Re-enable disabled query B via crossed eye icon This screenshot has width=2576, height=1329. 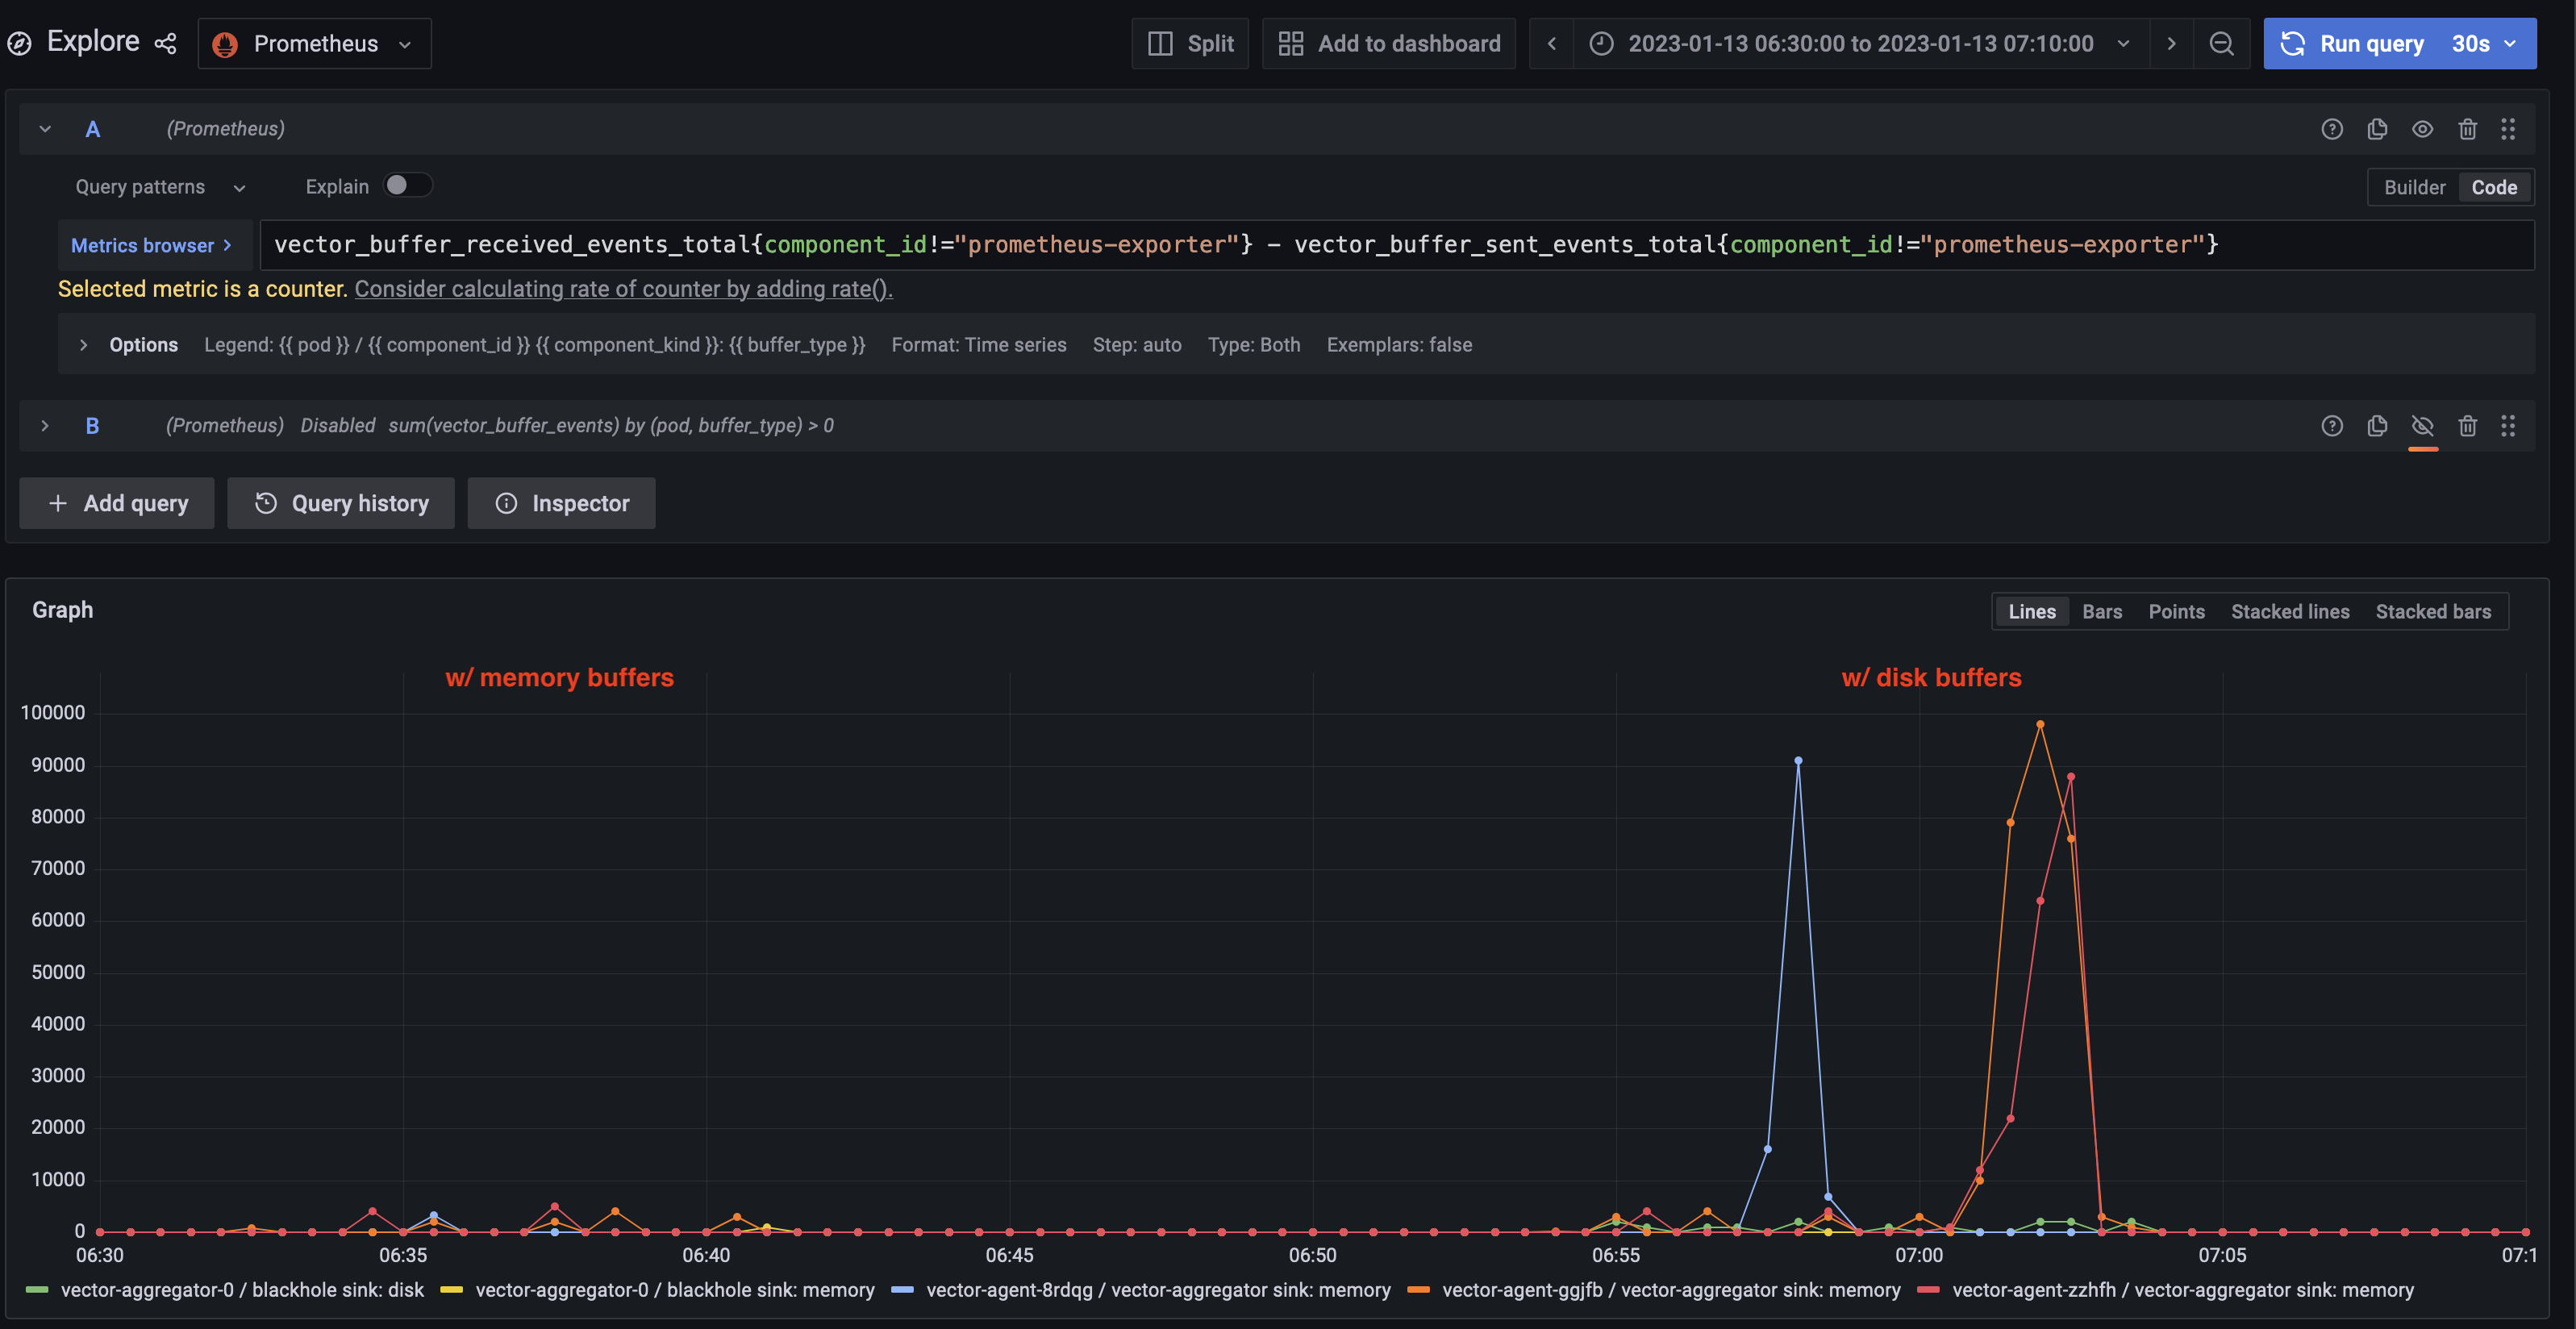(2422, 425)
